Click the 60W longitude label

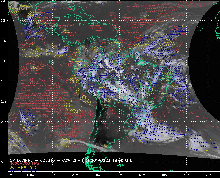tap(119, 175)
